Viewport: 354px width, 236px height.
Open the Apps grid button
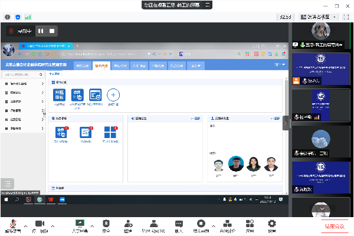pos(250,226)
